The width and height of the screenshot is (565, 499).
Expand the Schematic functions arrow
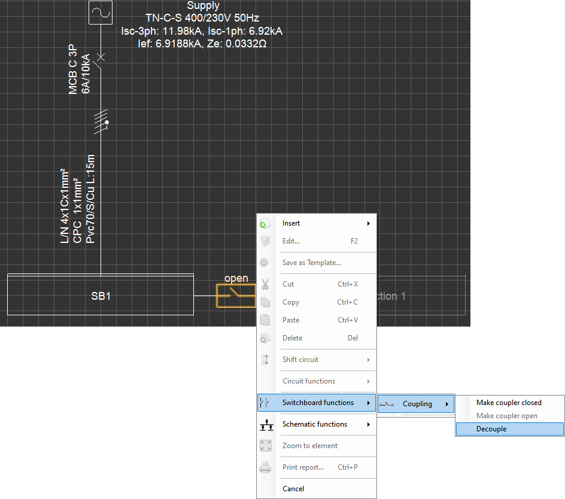(368, 424)
